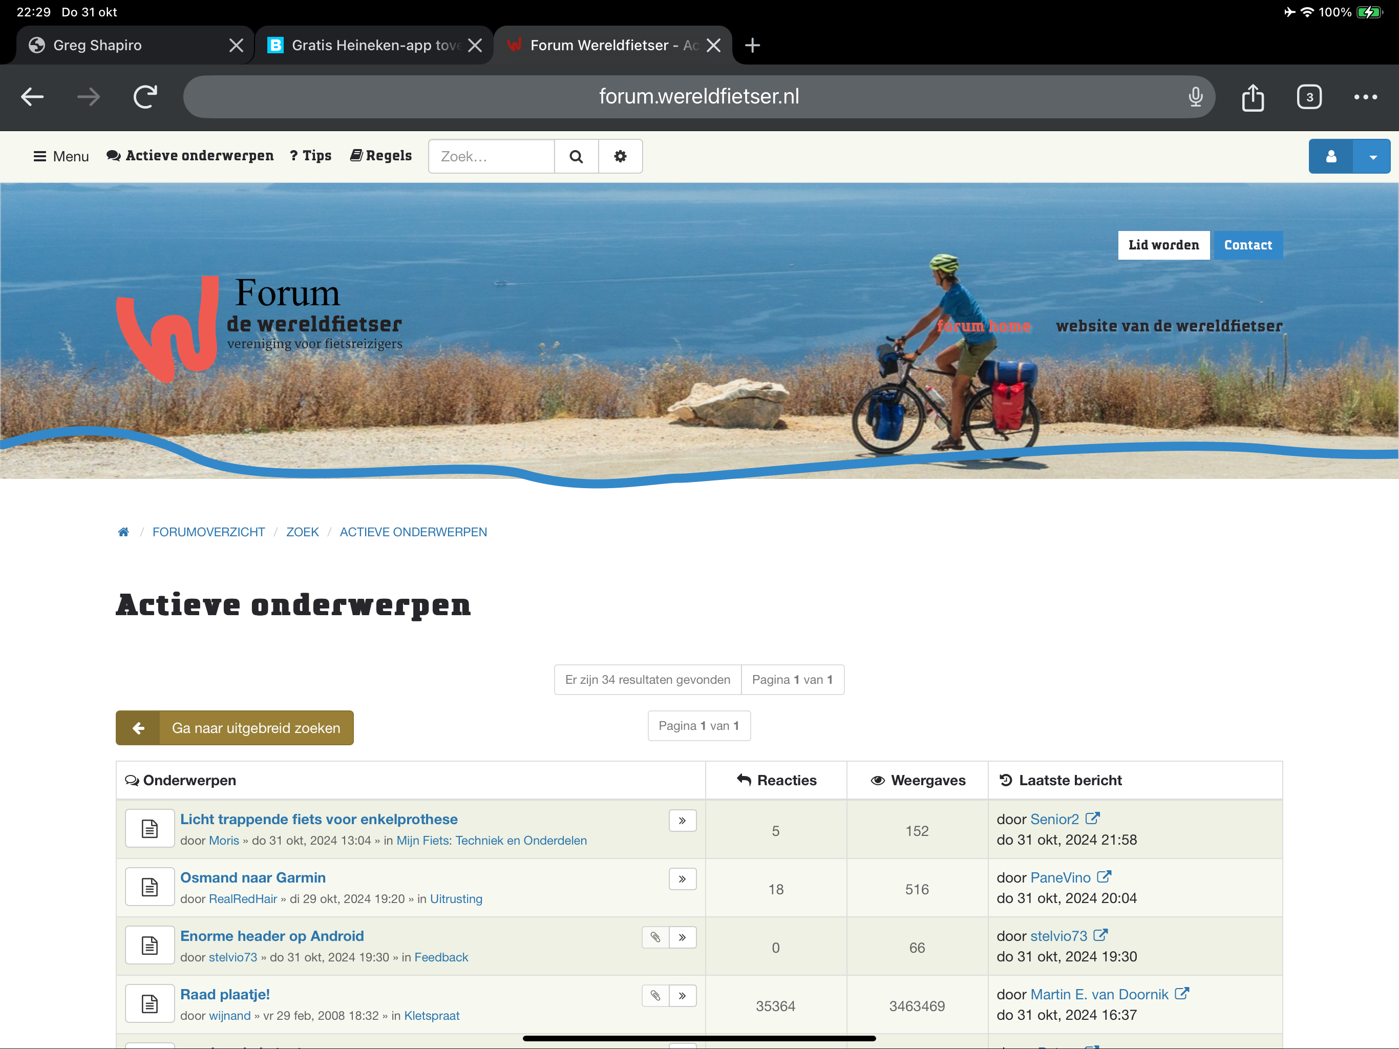The height and width of the screenshot is (1049, 1399).
Task: Open a new browser tab with plus
Action: [752, 45]
